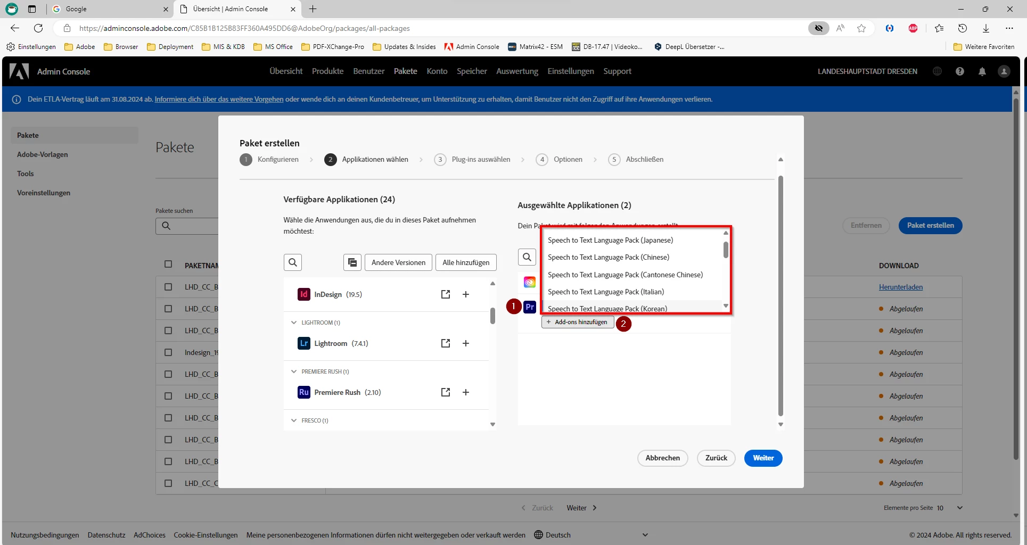1027x545 pixels.
Task: Select Speech to Text Language Pack (Japanese)
Action: tap(610, 240)
